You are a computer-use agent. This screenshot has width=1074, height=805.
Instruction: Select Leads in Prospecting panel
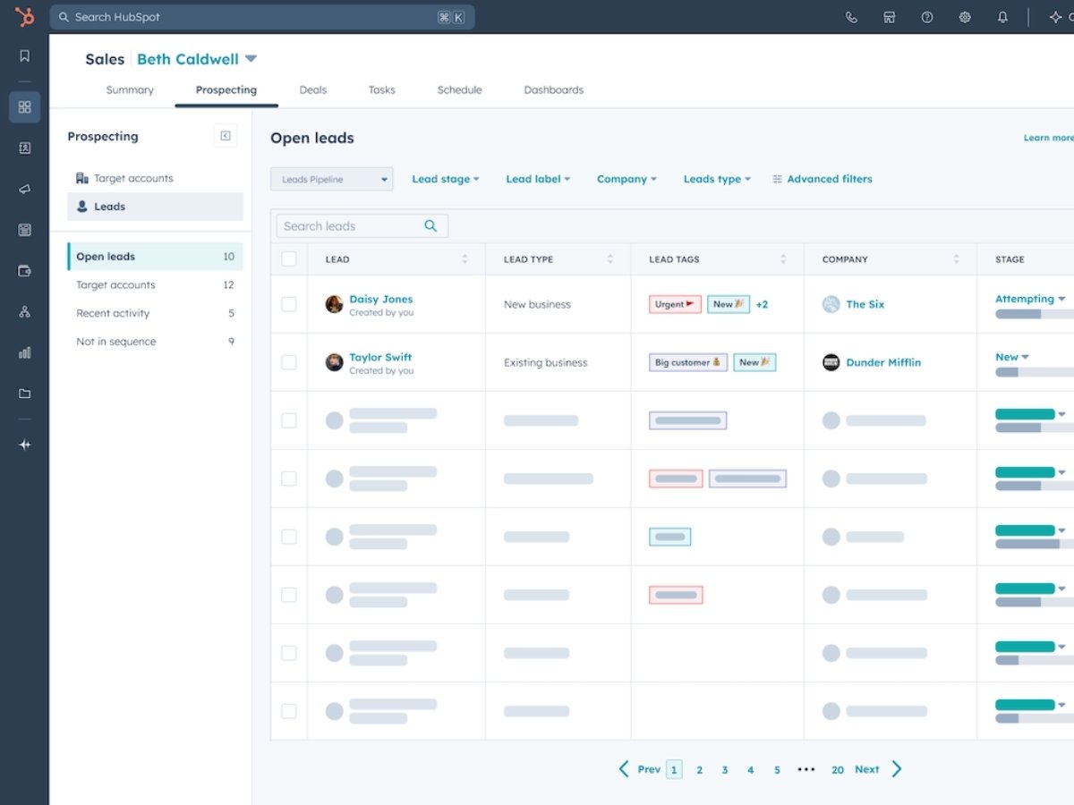155,207
